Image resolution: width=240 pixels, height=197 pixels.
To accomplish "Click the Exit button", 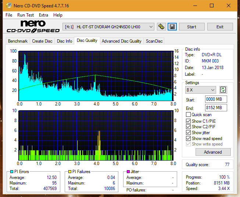I will (220, 27).
